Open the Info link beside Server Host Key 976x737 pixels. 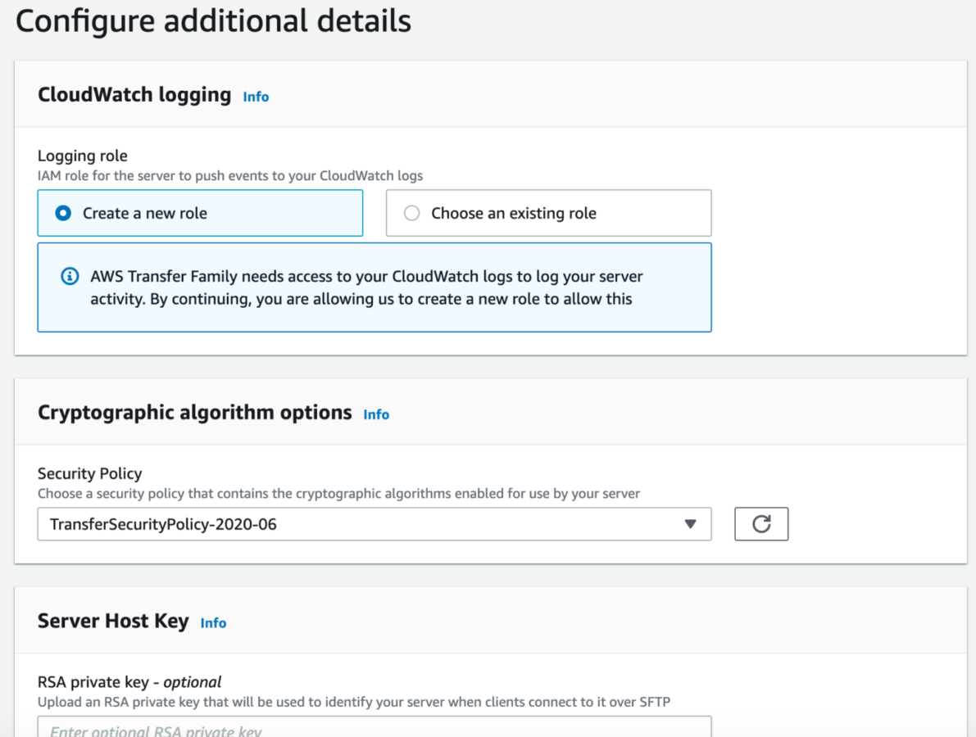click(213, 623)
